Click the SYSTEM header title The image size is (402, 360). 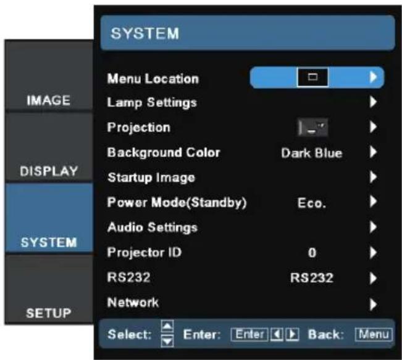coord(145,33)
